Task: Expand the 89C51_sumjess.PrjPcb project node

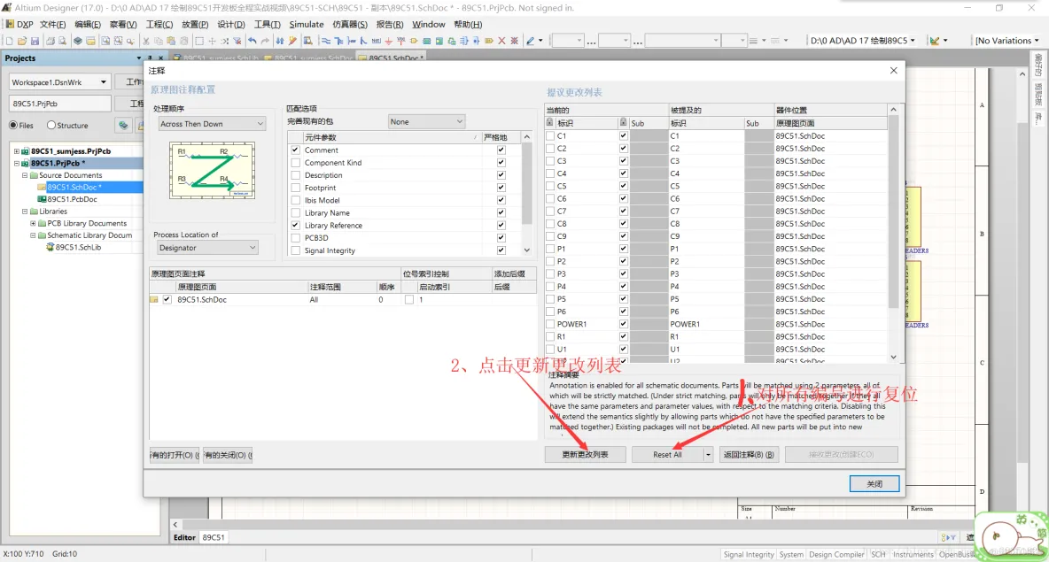Action: coord(17,151)
